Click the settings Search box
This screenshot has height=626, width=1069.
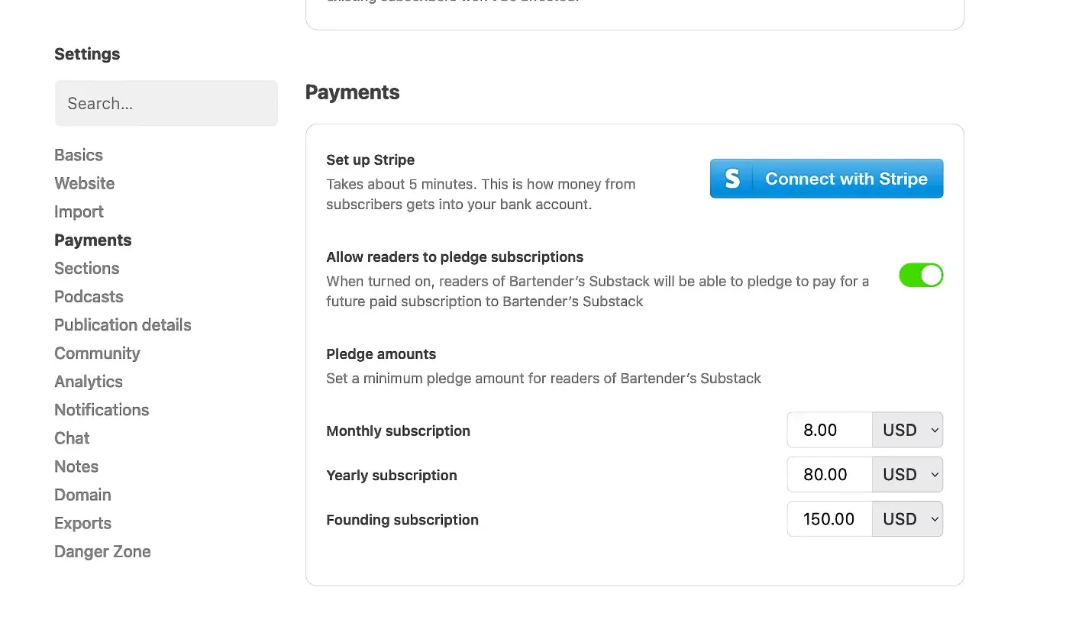[x=166, y=103]
